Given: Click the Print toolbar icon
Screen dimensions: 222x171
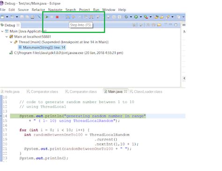Looking at the screenshot, I should point(32,17).
